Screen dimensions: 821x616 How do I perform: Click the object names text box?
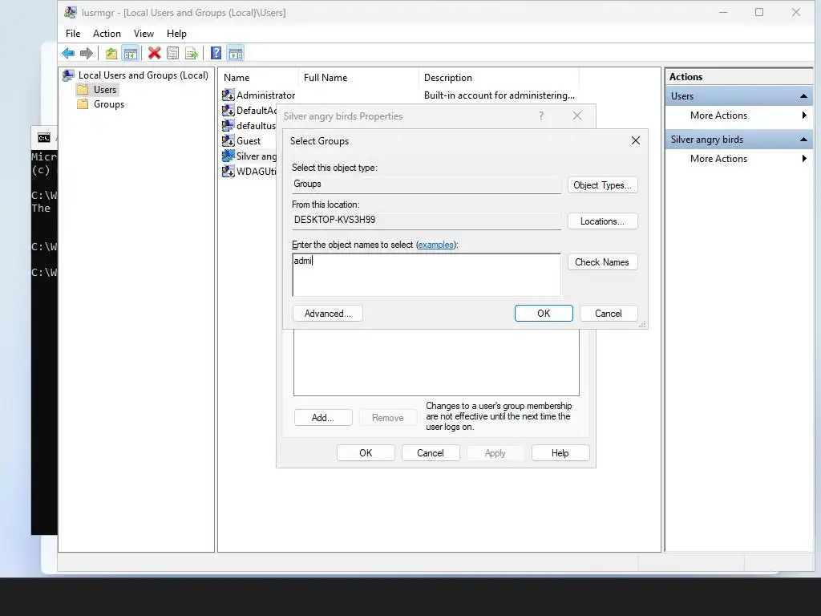click(x=427, y=275)
